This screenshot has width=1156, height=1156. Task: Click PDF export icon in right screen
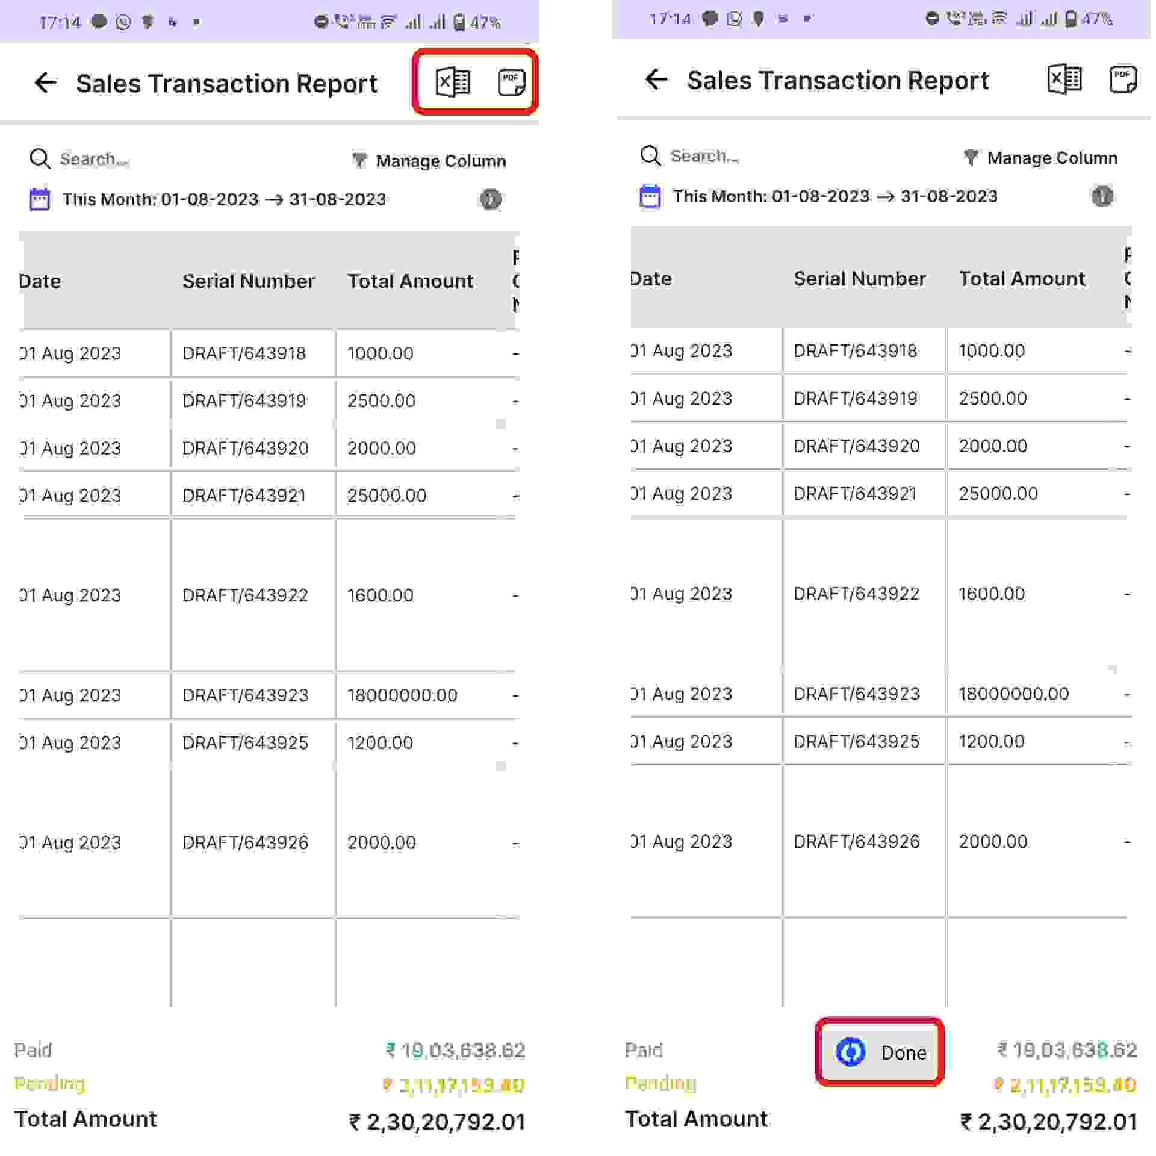[x=1122, y=79]
